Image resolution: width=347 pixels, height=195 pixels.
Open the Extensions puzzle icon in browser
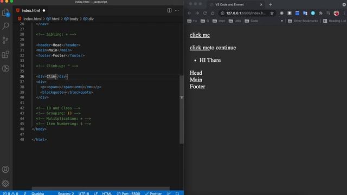[x=320, y=13]
